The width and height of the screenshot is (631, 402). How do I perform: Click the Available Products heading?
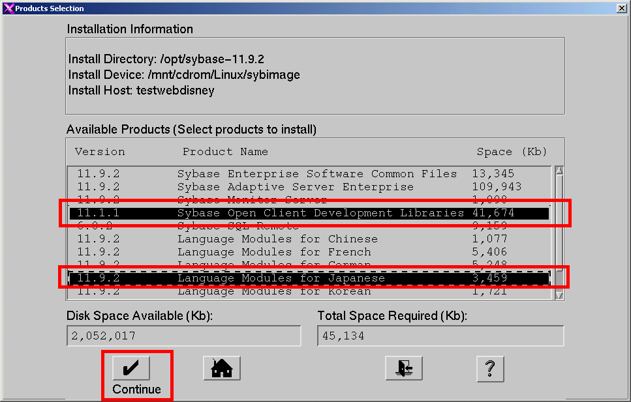click(x=192, y=130)
